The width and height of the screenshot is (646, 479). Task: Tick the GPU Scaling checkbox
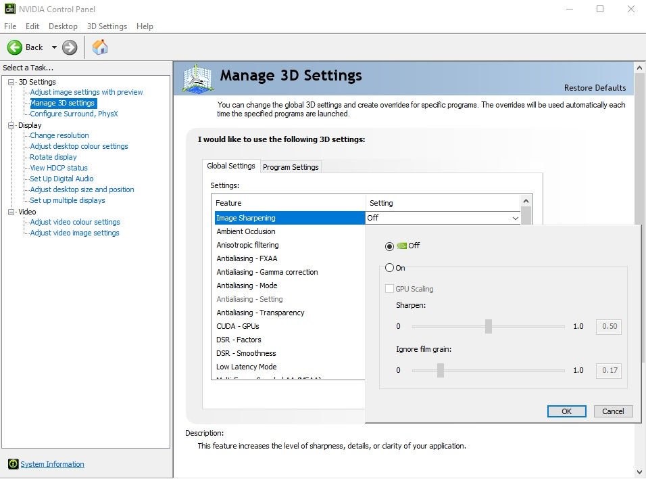pos(389,289)
